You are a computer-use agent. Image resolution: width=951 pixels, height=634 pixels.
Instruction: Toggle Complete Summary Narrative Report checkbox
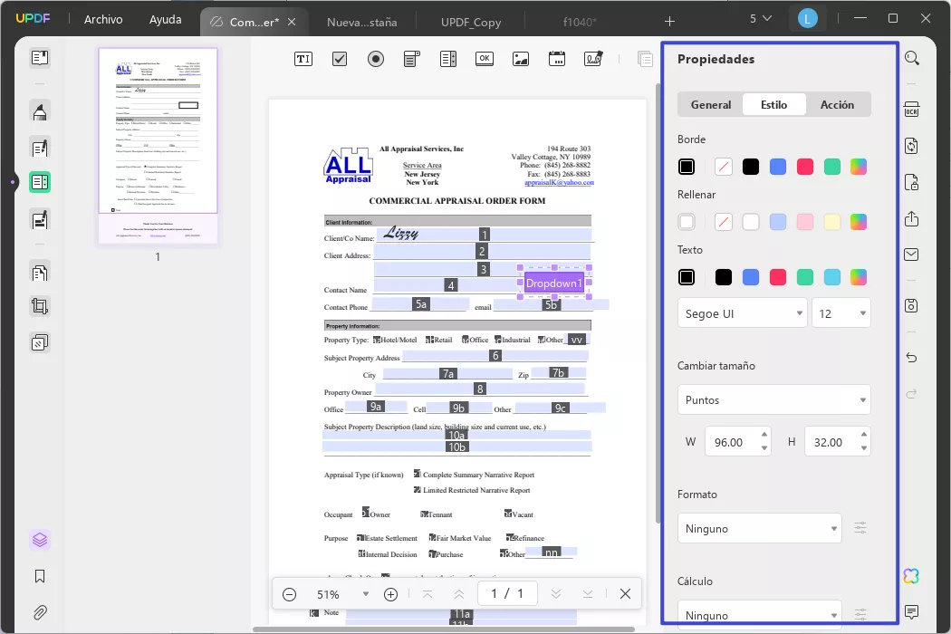(418, 473)
